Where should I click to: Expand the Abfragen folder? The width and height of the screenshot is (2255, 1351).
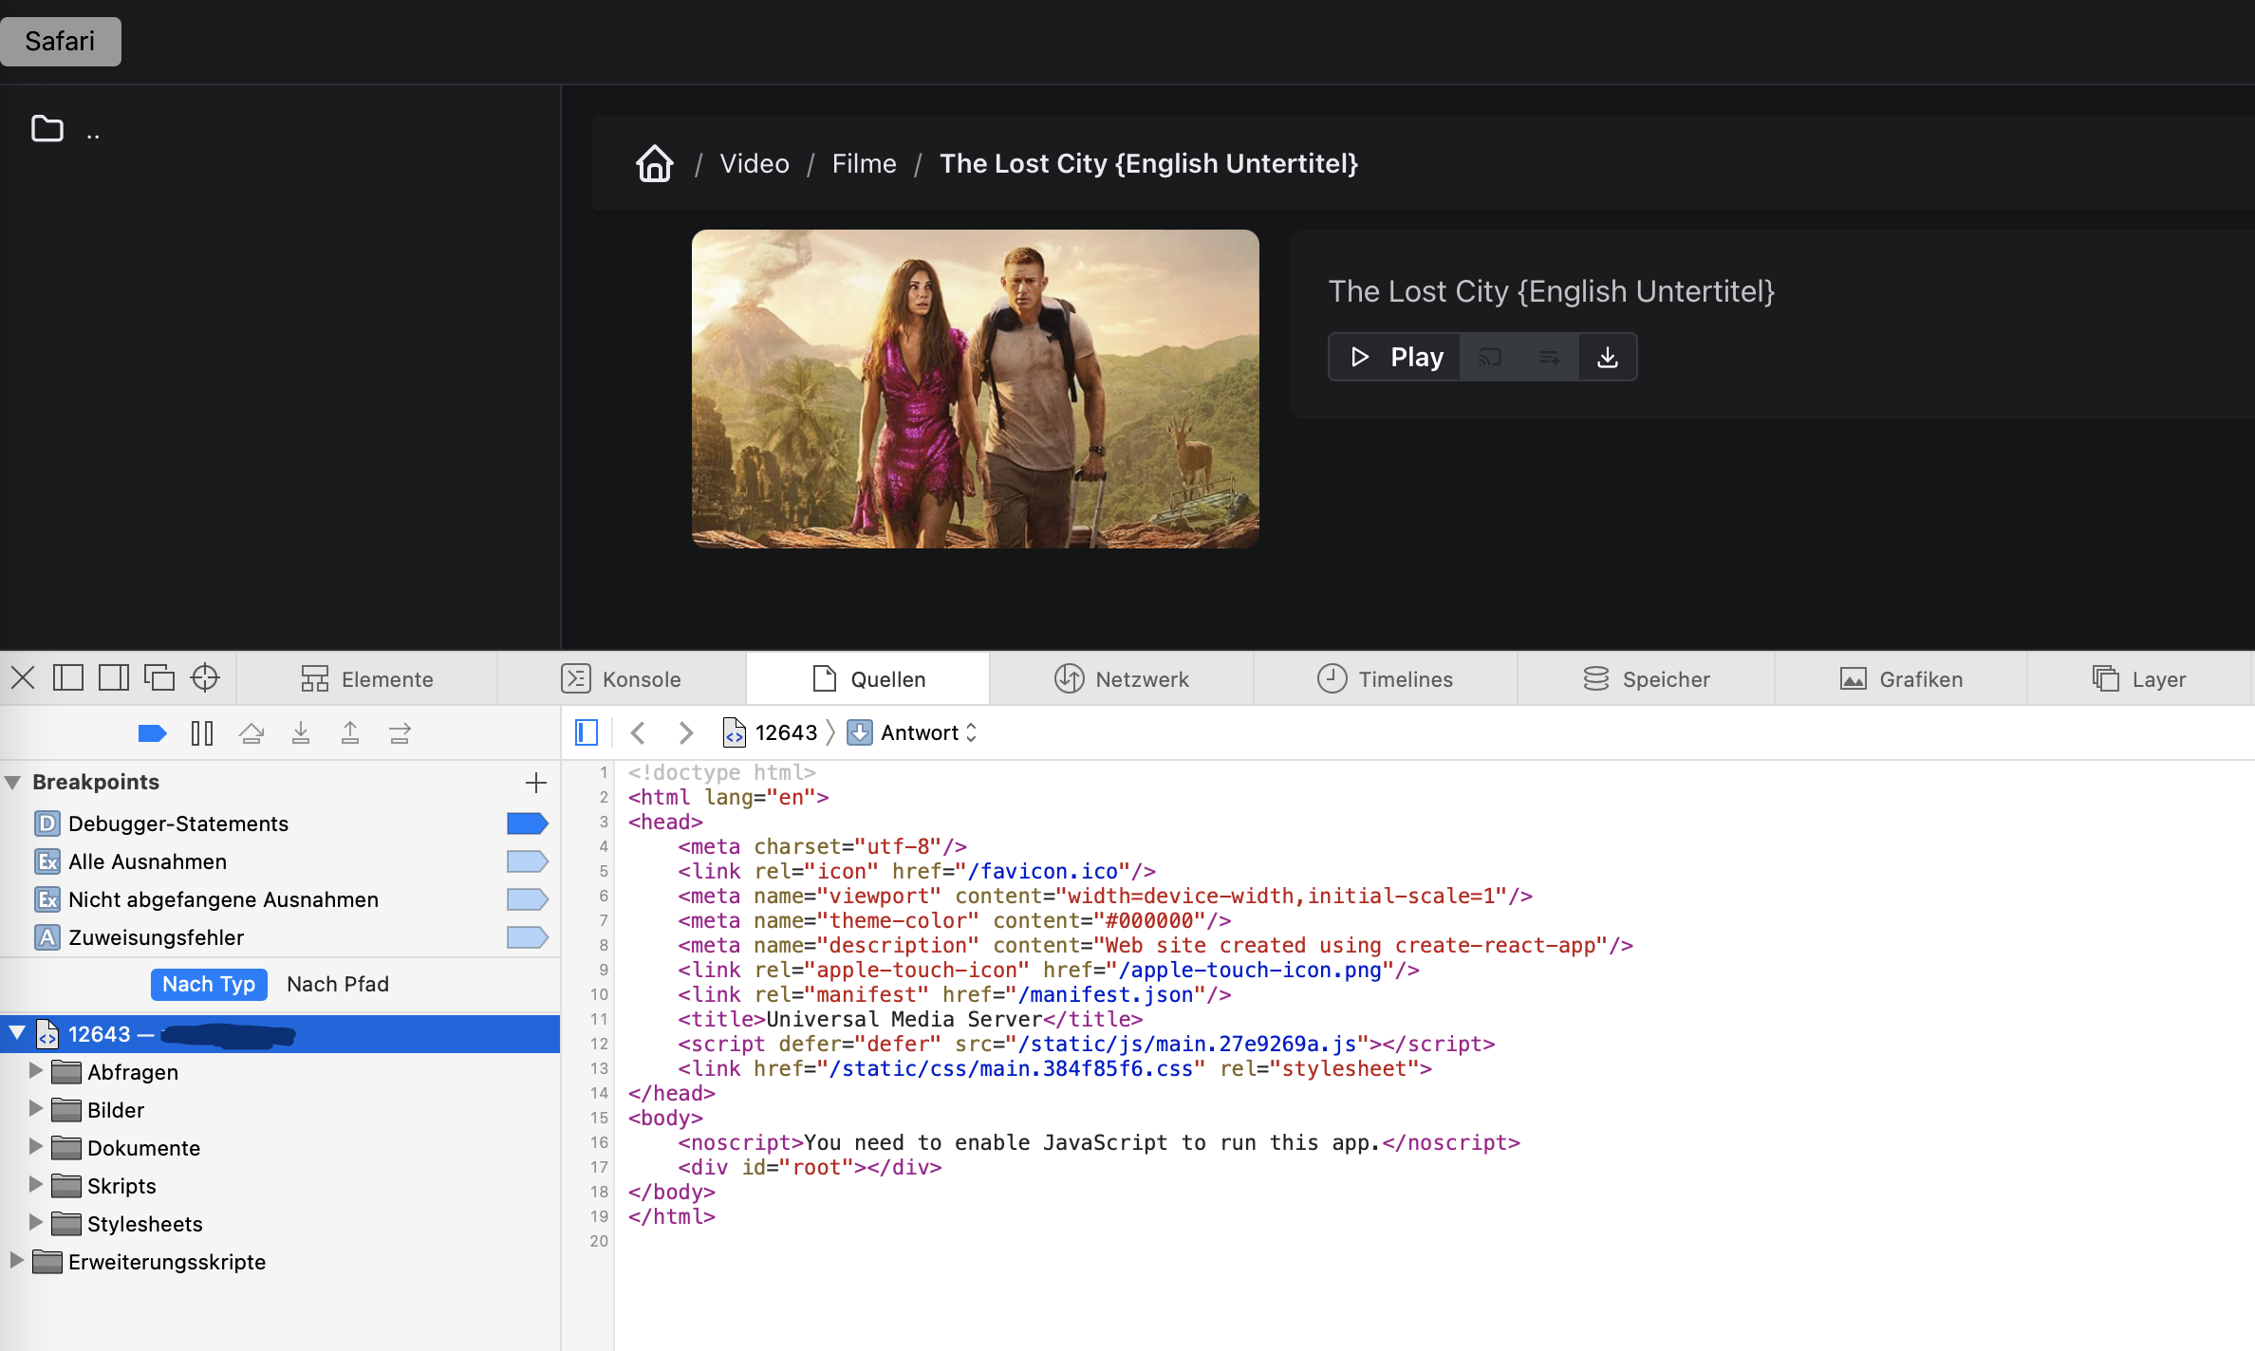[x=36, y=1071]
